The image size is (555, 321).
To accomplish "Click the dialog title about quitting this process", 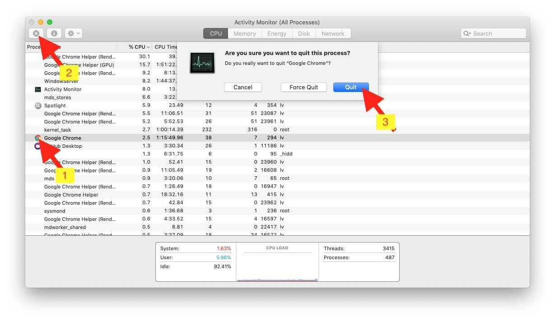I will click(x=287, y=53).
